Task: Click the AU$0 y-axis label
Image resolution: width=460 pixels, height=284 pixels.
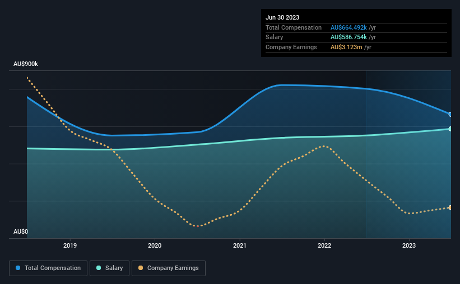Action: [x=21, y=231]
